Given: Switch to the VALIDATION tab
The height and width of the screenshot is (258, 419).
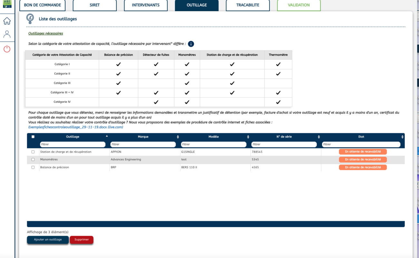Looking at the screenshot, I should 299,5.
